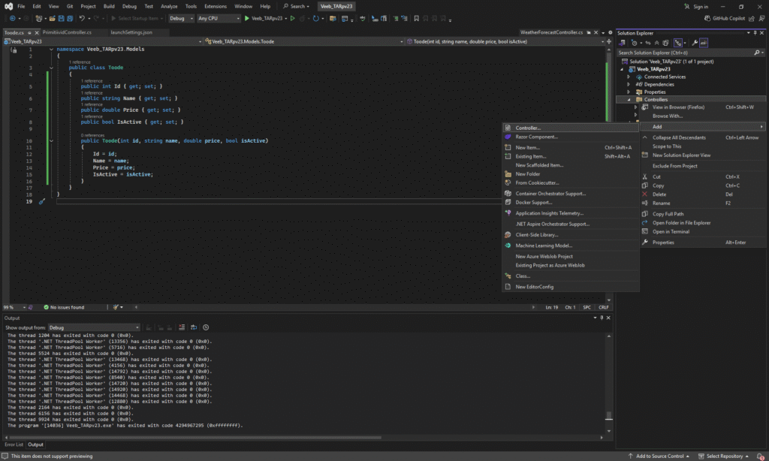Image resolution: width=769 pixels, height=461 pixels.
Task: Switch to the launchSettings.json tab
Action: point(131,33)
